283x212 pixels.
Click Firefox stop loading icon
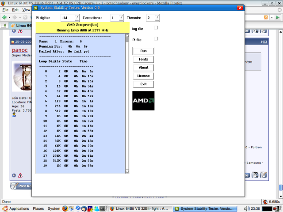point(25,17)
